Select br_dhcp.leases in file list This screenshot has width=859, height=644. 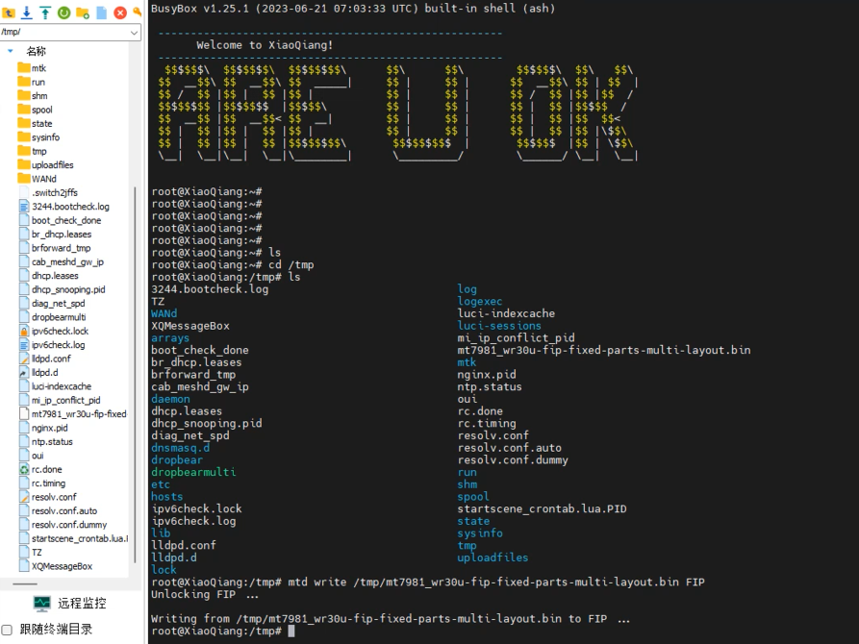[62, 235]
